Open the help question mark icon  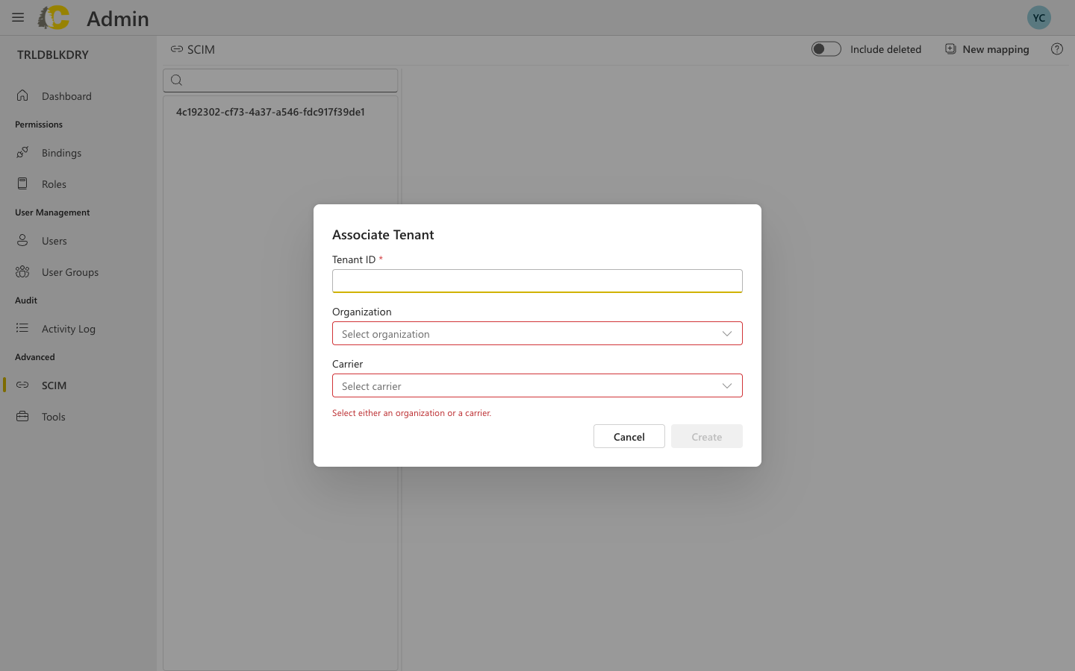1057,48
